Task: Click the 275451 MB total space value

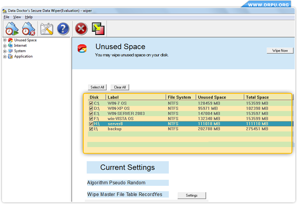Action: [x=257, y=129]
